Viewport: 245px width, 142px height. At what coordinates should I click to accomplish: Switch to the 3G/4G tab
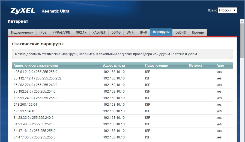tap(116, 32)
